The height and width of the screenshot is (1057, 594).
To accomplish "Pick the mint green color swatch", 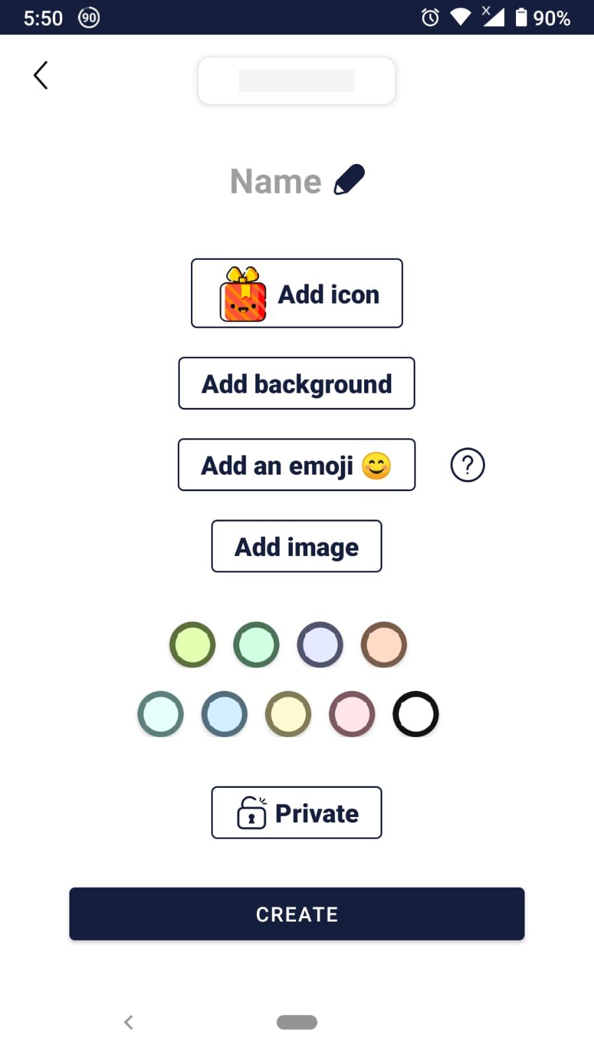I will (x=256, y=645).
